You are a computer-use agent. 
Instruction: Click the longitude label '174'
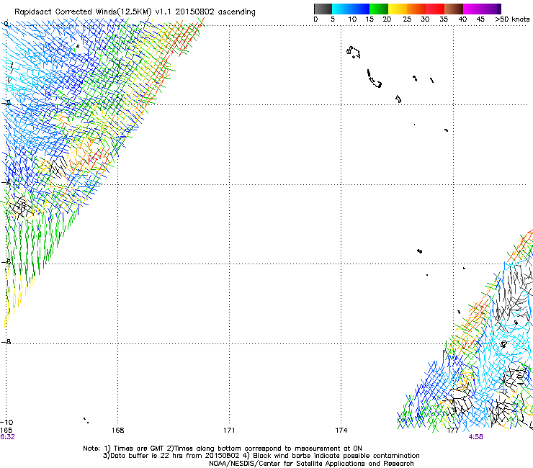coord(341,431)
